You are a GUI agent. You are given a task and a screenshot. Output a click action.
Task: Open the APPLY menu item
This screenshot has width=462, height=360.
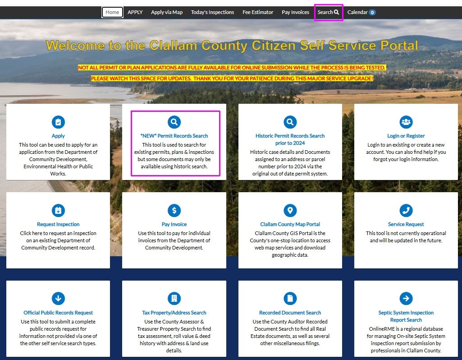click(x=135, y=12)
